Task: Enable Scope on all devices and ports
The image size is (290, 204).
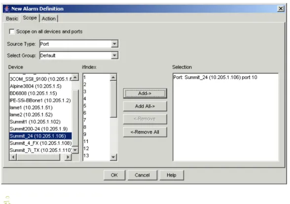Action: (x=12, y=32)
